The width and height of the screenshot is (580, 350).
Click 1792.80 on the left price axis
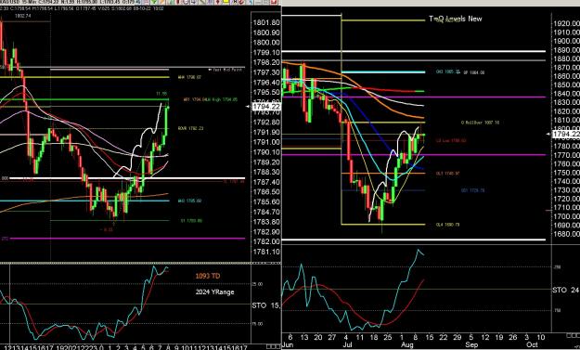[266, 123]
